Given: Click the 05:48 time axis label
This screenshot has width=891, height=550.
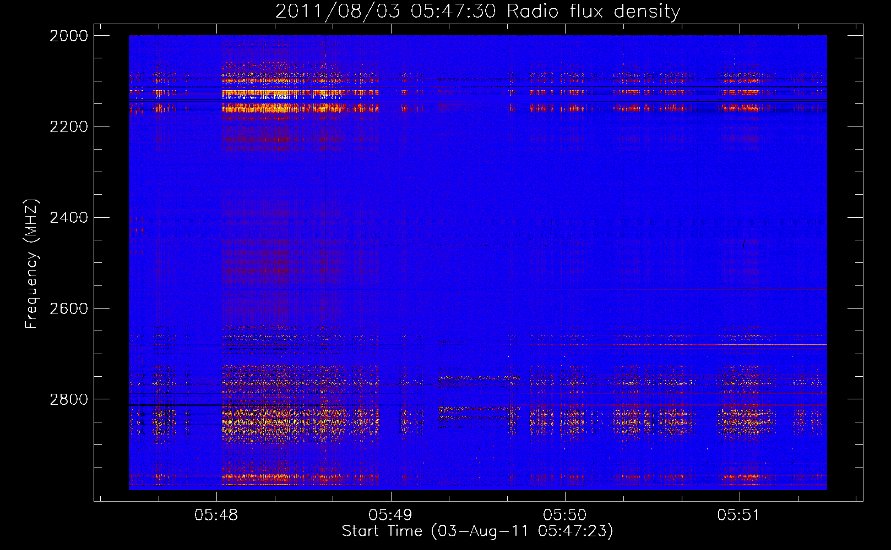Looking at the screenshot, I should (x=216, y=515).
